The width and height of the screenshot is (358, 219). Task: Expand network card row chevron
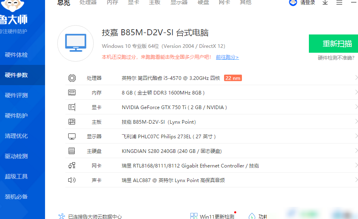[x=356, y=165]
